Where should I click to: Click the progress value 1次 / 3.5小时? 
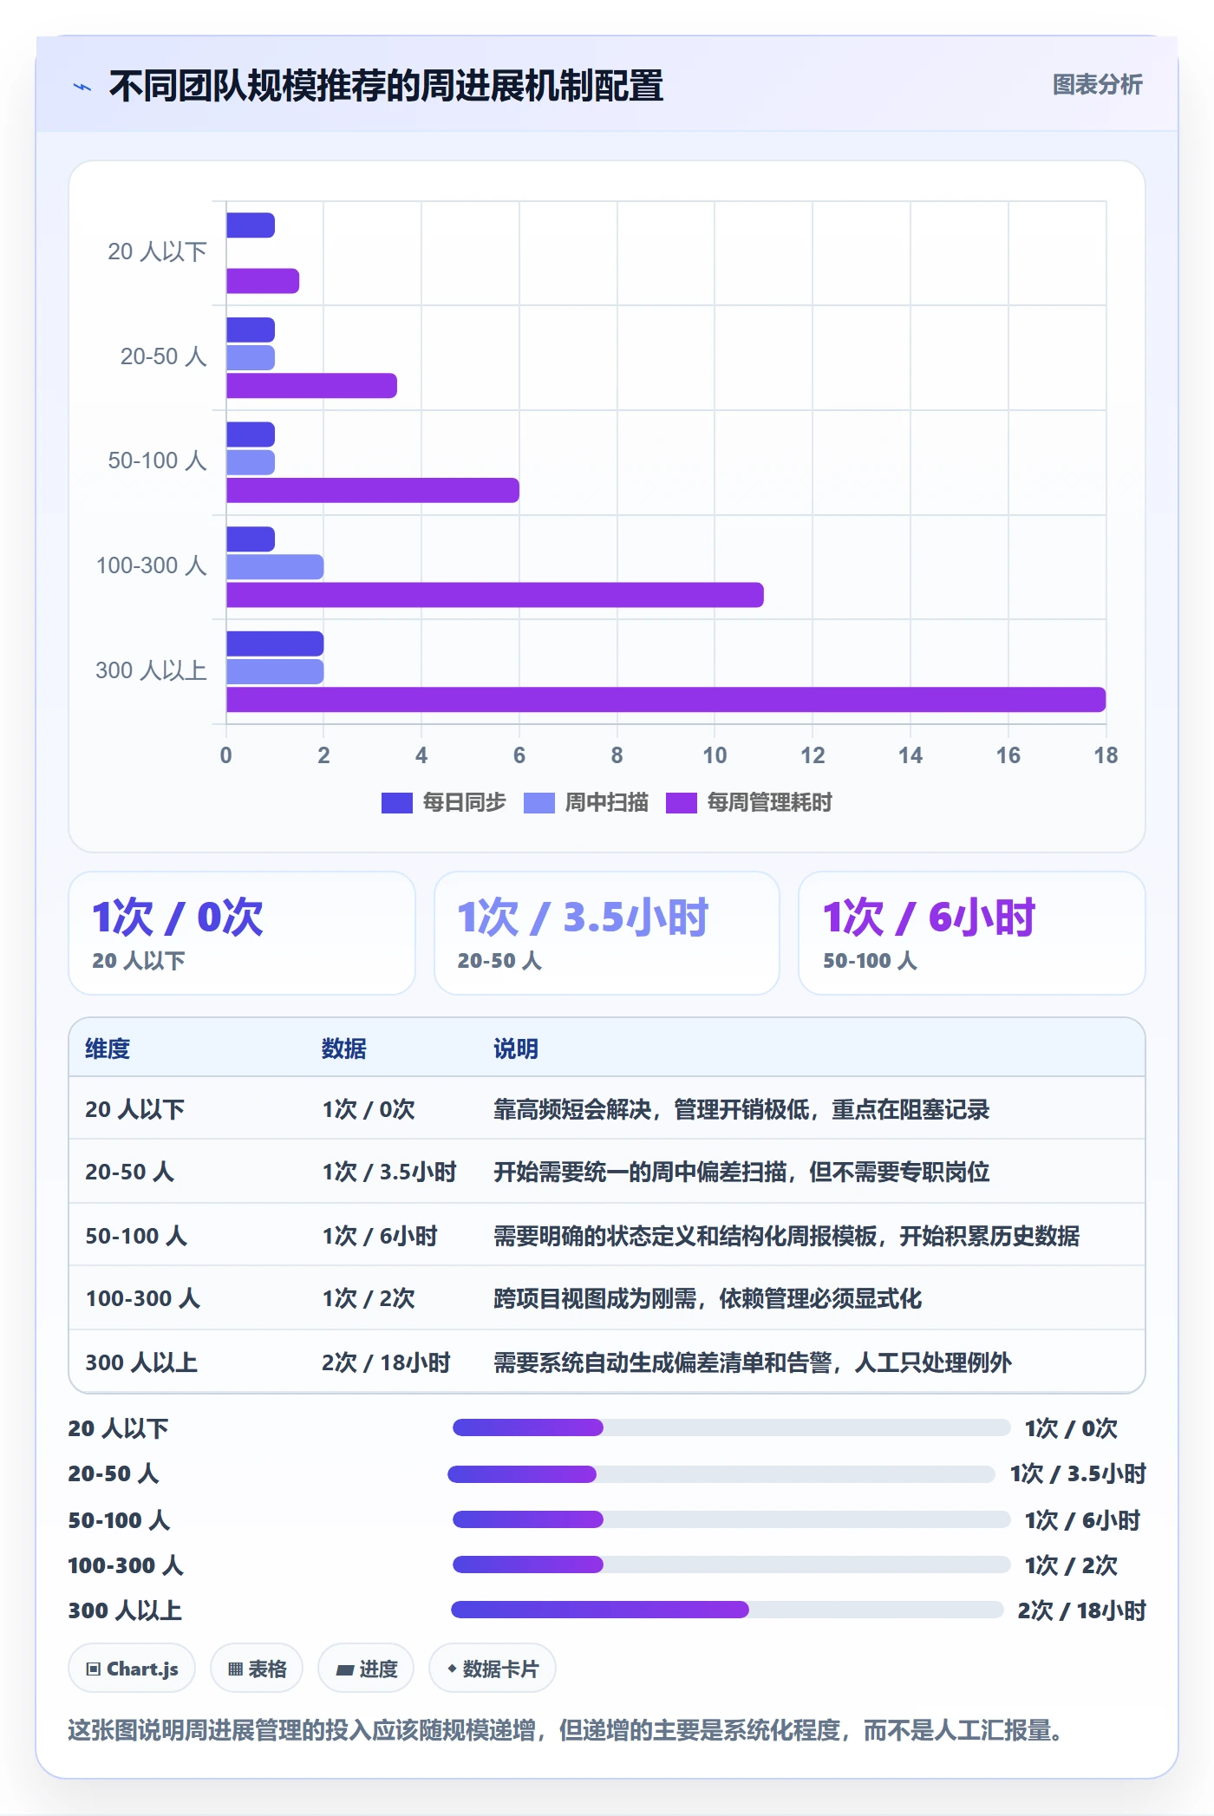pos(1078,1473)
